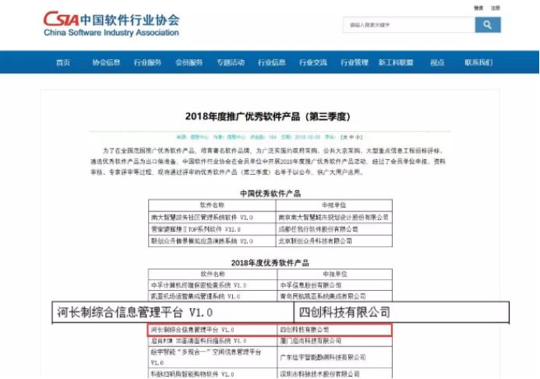Click the highlighted 河长制综合信息管理平台 table row
Viewport: 540px width, 379px height.
(x=270, y=330)
